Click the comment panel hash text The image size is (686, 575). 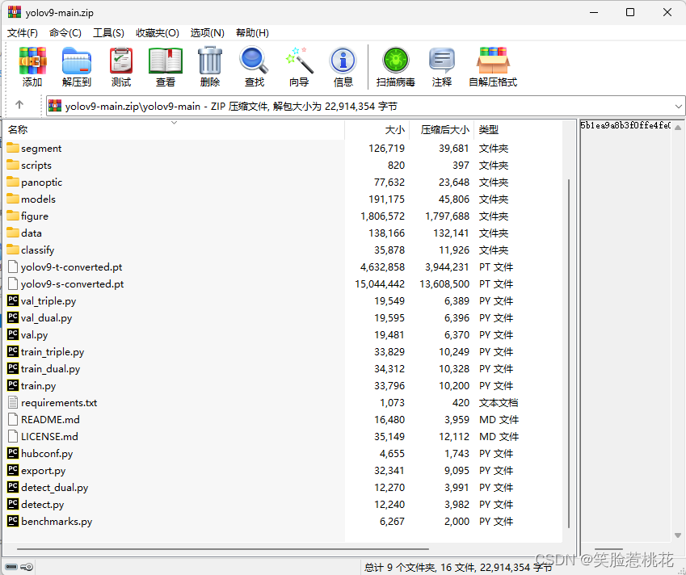[625, 125]
